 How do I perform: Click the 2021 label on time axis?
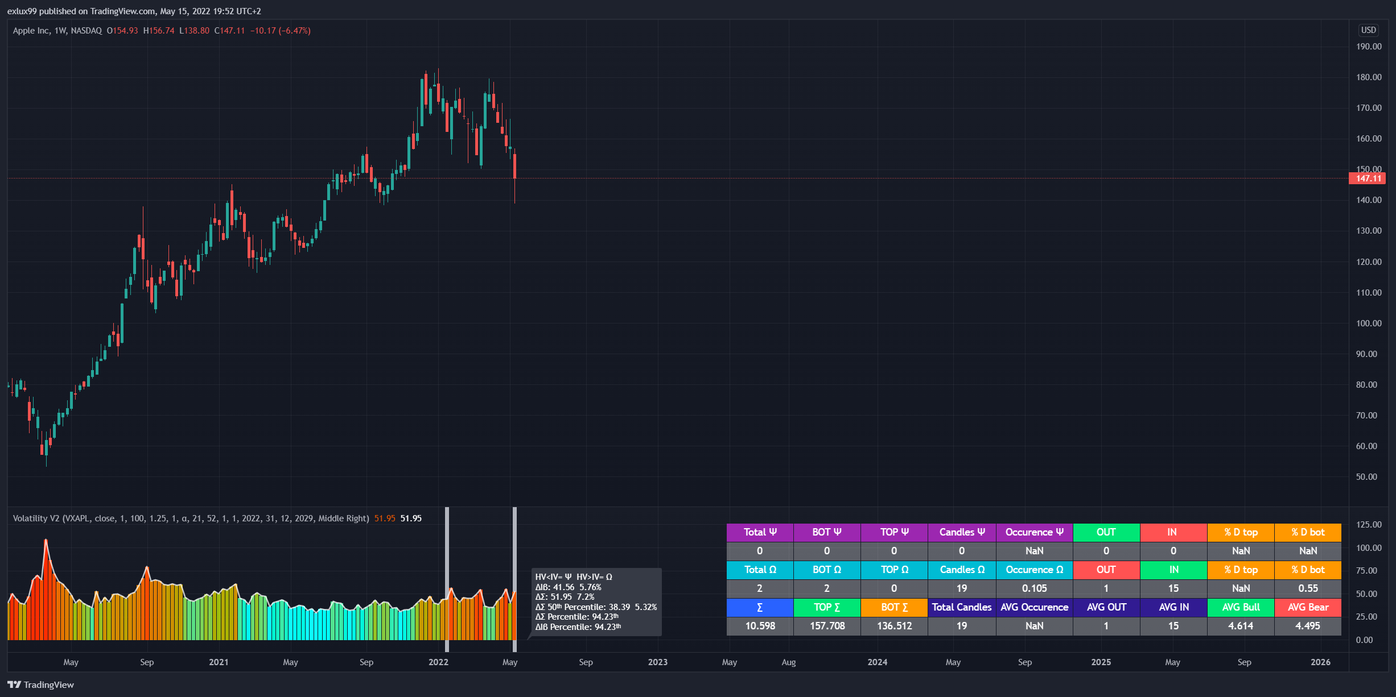219,662
